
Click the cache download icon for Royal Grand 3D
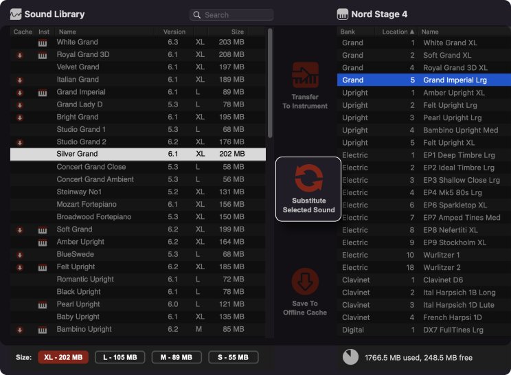pyautogui.click(x=19, y=55)
